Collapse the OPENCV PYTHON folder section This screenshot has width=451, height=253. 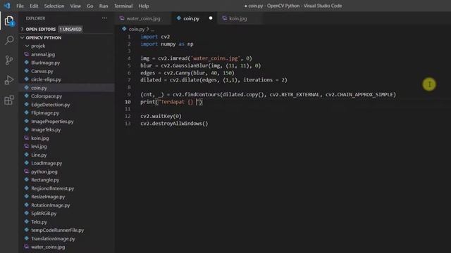tap(43, 38)
